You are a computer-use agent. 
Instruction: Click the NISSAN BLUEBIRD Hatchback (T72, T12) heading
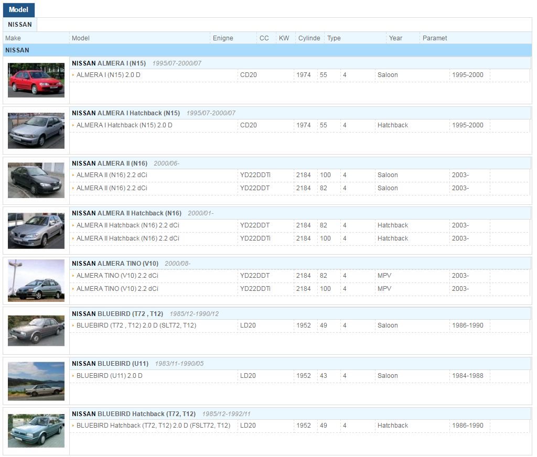click(134, 414)
